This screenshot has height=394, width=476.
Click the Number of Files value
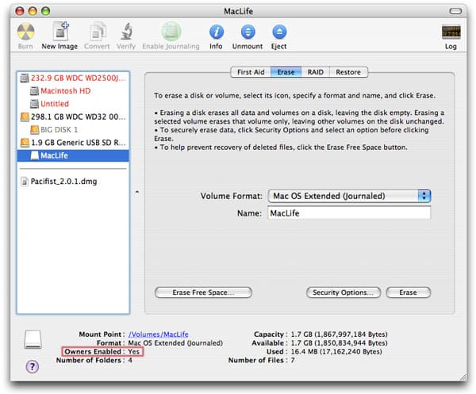pos(293,361)
